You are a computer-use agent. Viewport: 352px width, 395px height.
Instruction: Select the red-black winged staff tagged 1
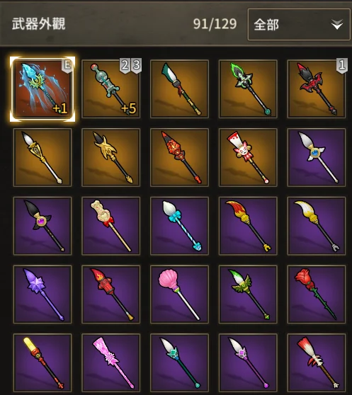point(317,89)
